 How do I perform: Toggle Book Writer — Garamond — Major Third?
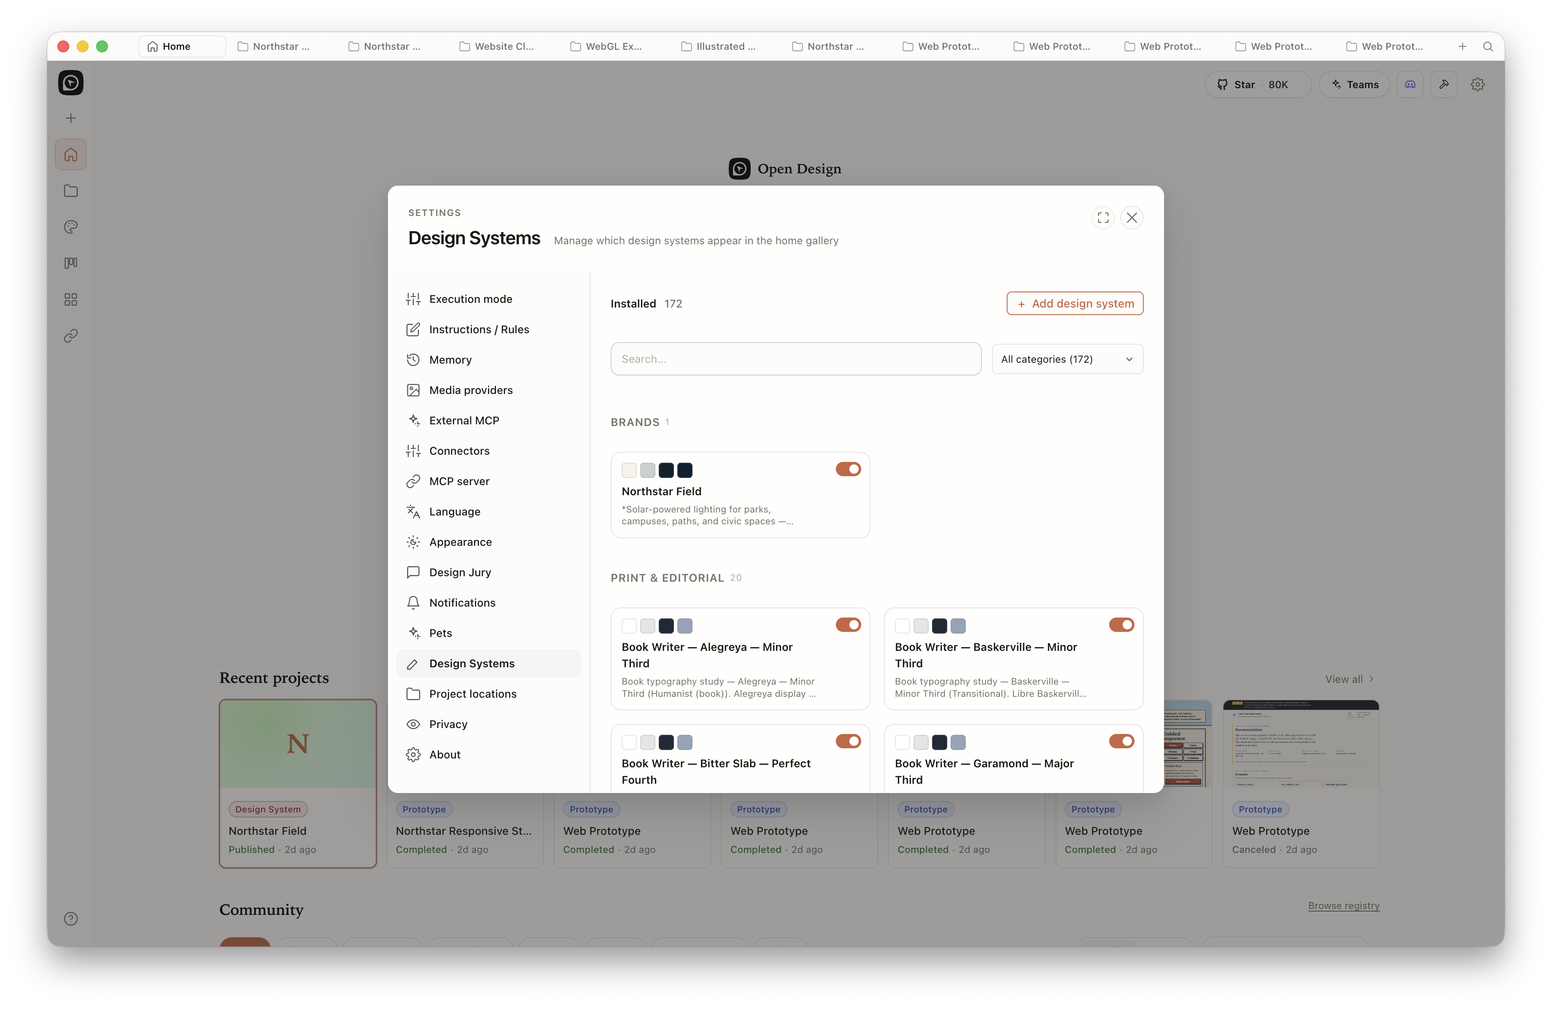click(1121, 741)
